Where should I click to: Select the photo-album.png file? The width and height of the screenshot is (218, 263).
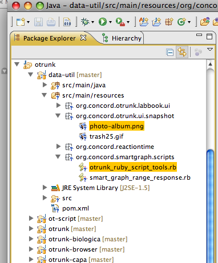116,126
